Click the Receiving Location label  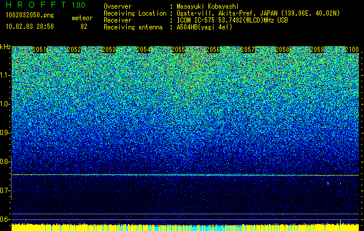pos(135,13)
